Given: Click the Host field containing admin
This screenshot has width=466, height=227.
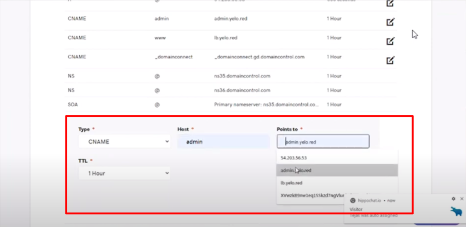Looking at the screenshot, I should click(x=223, y=142).
